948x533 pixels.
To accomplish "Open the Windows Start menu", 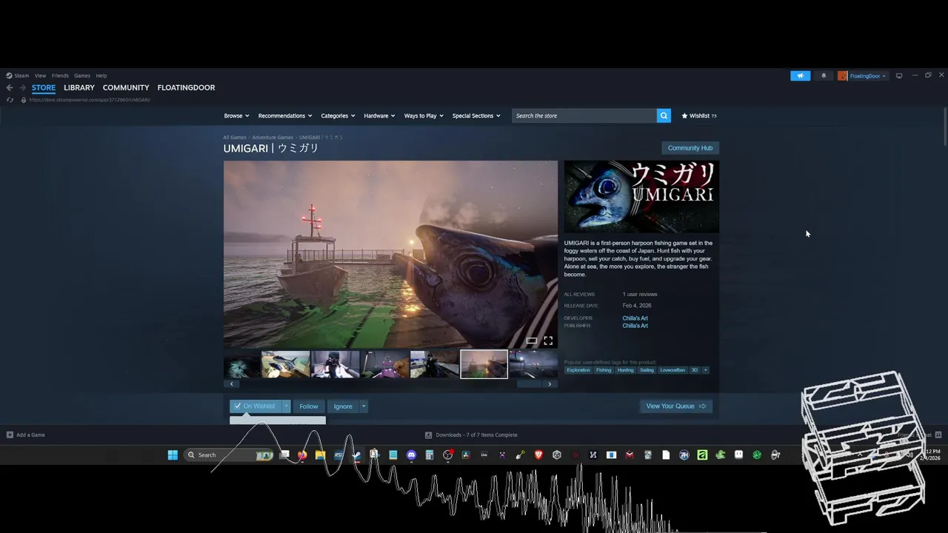I will 173,455.
